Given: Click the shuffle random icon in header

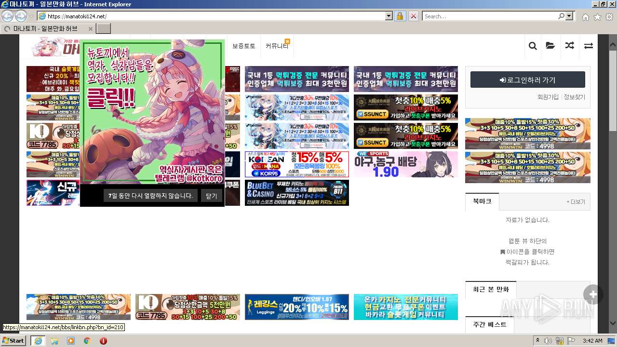Looking at the screenshot, I should coord(570,46).
